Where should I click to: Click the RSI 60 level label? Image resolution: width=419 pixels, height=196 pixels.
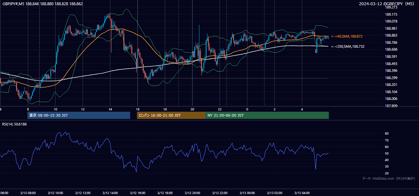point(387,147)
